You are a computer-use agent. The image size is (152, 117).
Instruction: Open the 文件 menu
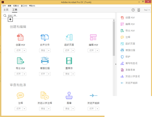(x=4, y=6)
